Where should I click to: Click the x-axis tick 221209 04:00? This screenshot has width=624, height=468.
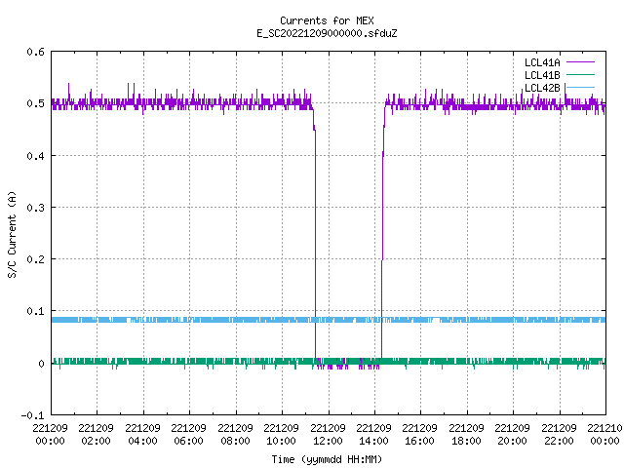coord(142,434)
